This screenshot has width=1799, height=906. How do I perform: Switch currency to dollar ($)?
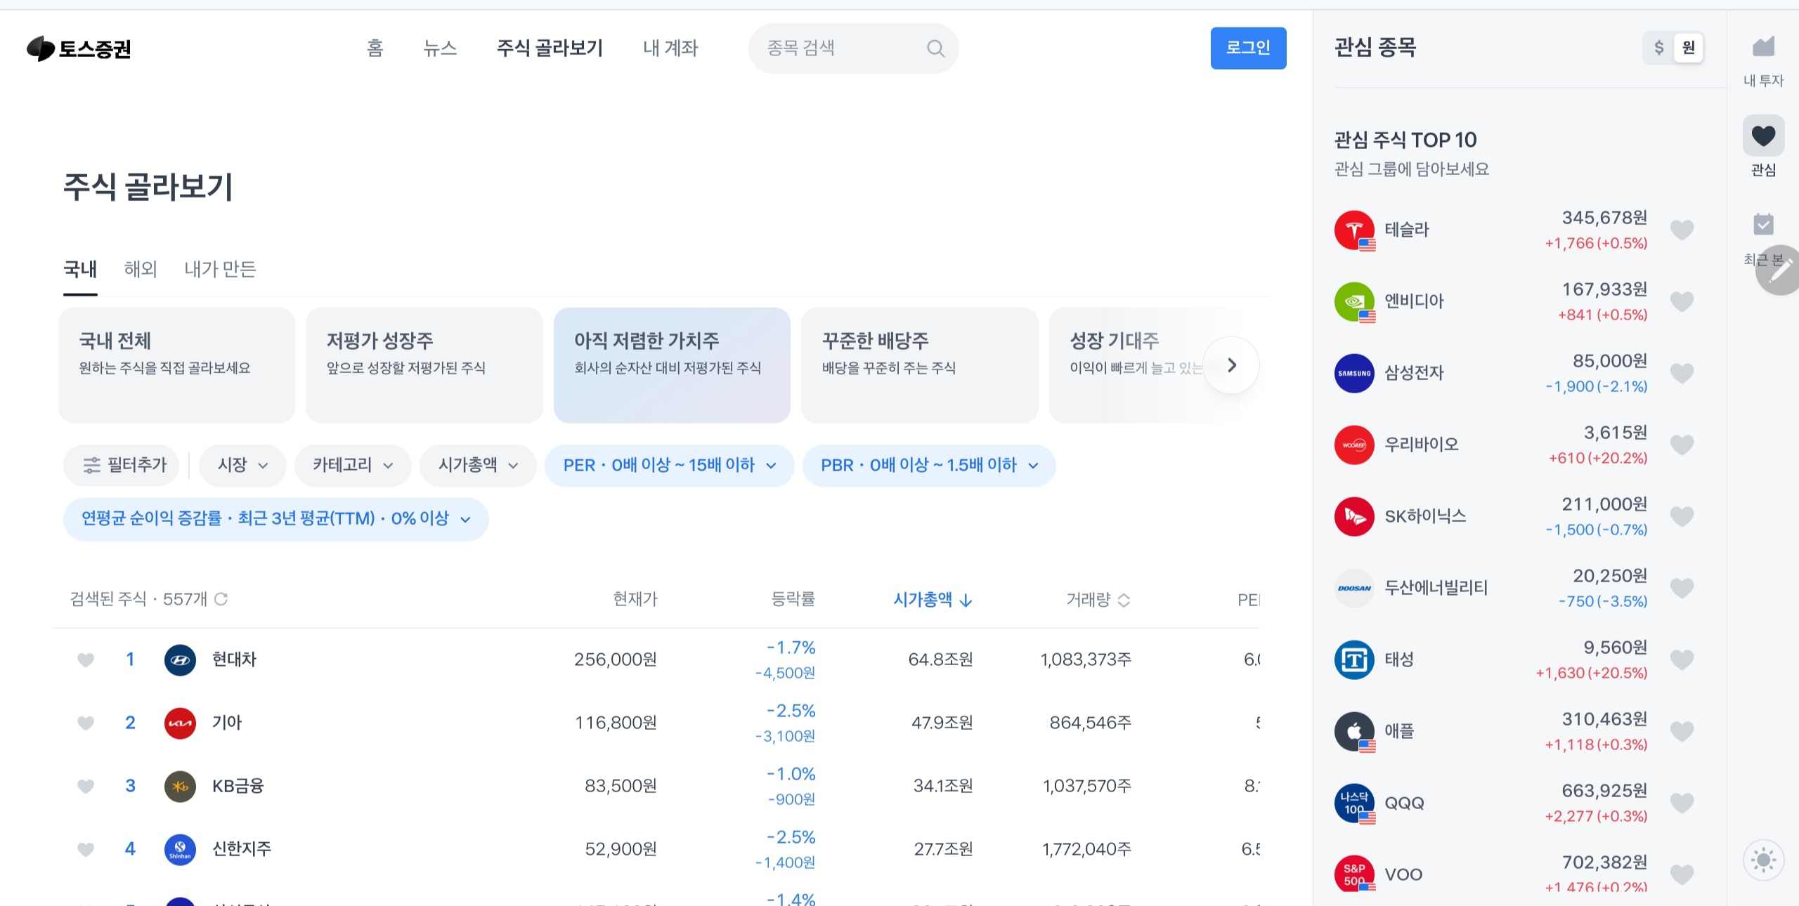point(1658,48)
